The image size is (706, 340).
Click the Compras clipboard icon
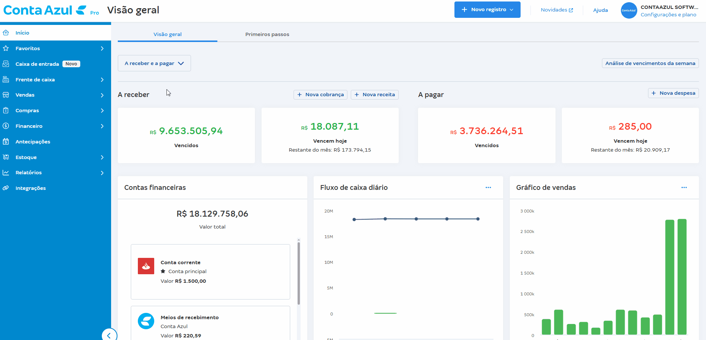(x=6, y=110)
